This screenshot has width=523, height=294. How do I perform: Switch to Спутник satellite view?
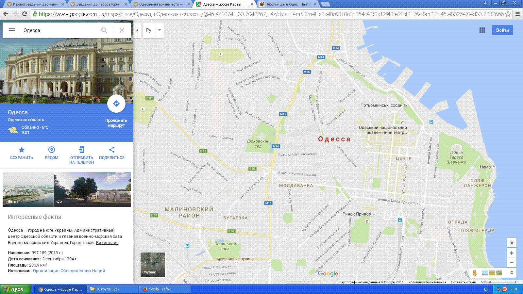(x=153, y=265)
